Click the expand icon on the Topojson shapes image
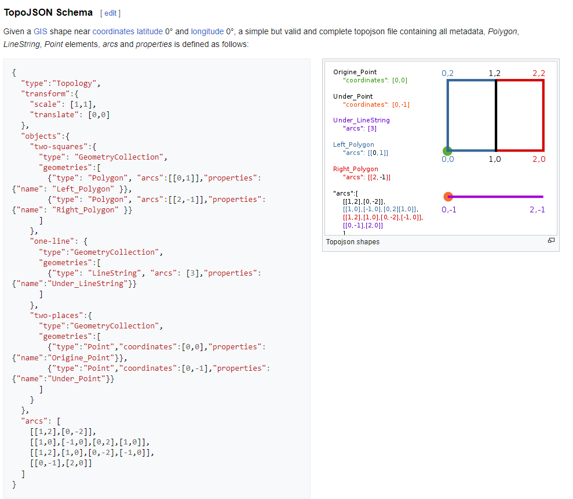This screenshot has height=499, width=573. tap(551, 240)
